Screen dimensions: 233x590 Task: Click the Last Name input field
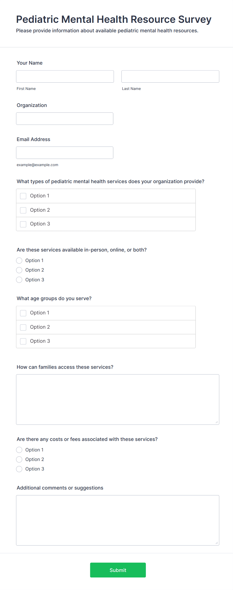pos(170,76)
